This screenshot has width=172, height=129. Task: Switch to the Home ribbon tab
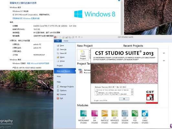point(66,41)
